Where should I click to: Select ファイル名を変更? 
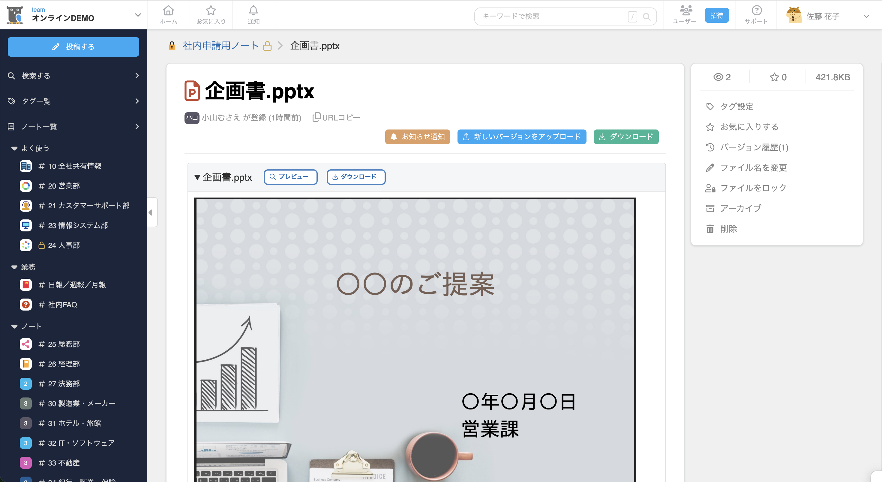pos(746,168)
